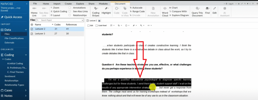Run Autocode from the ribbon
The image size is (258, 100).
(x=136, y=8)
